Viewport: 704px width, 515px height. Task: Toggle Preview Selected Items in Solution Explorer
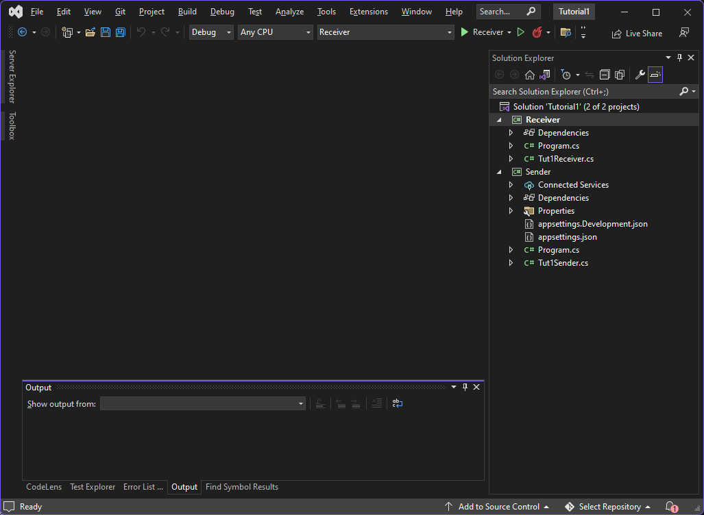(655, 75)
